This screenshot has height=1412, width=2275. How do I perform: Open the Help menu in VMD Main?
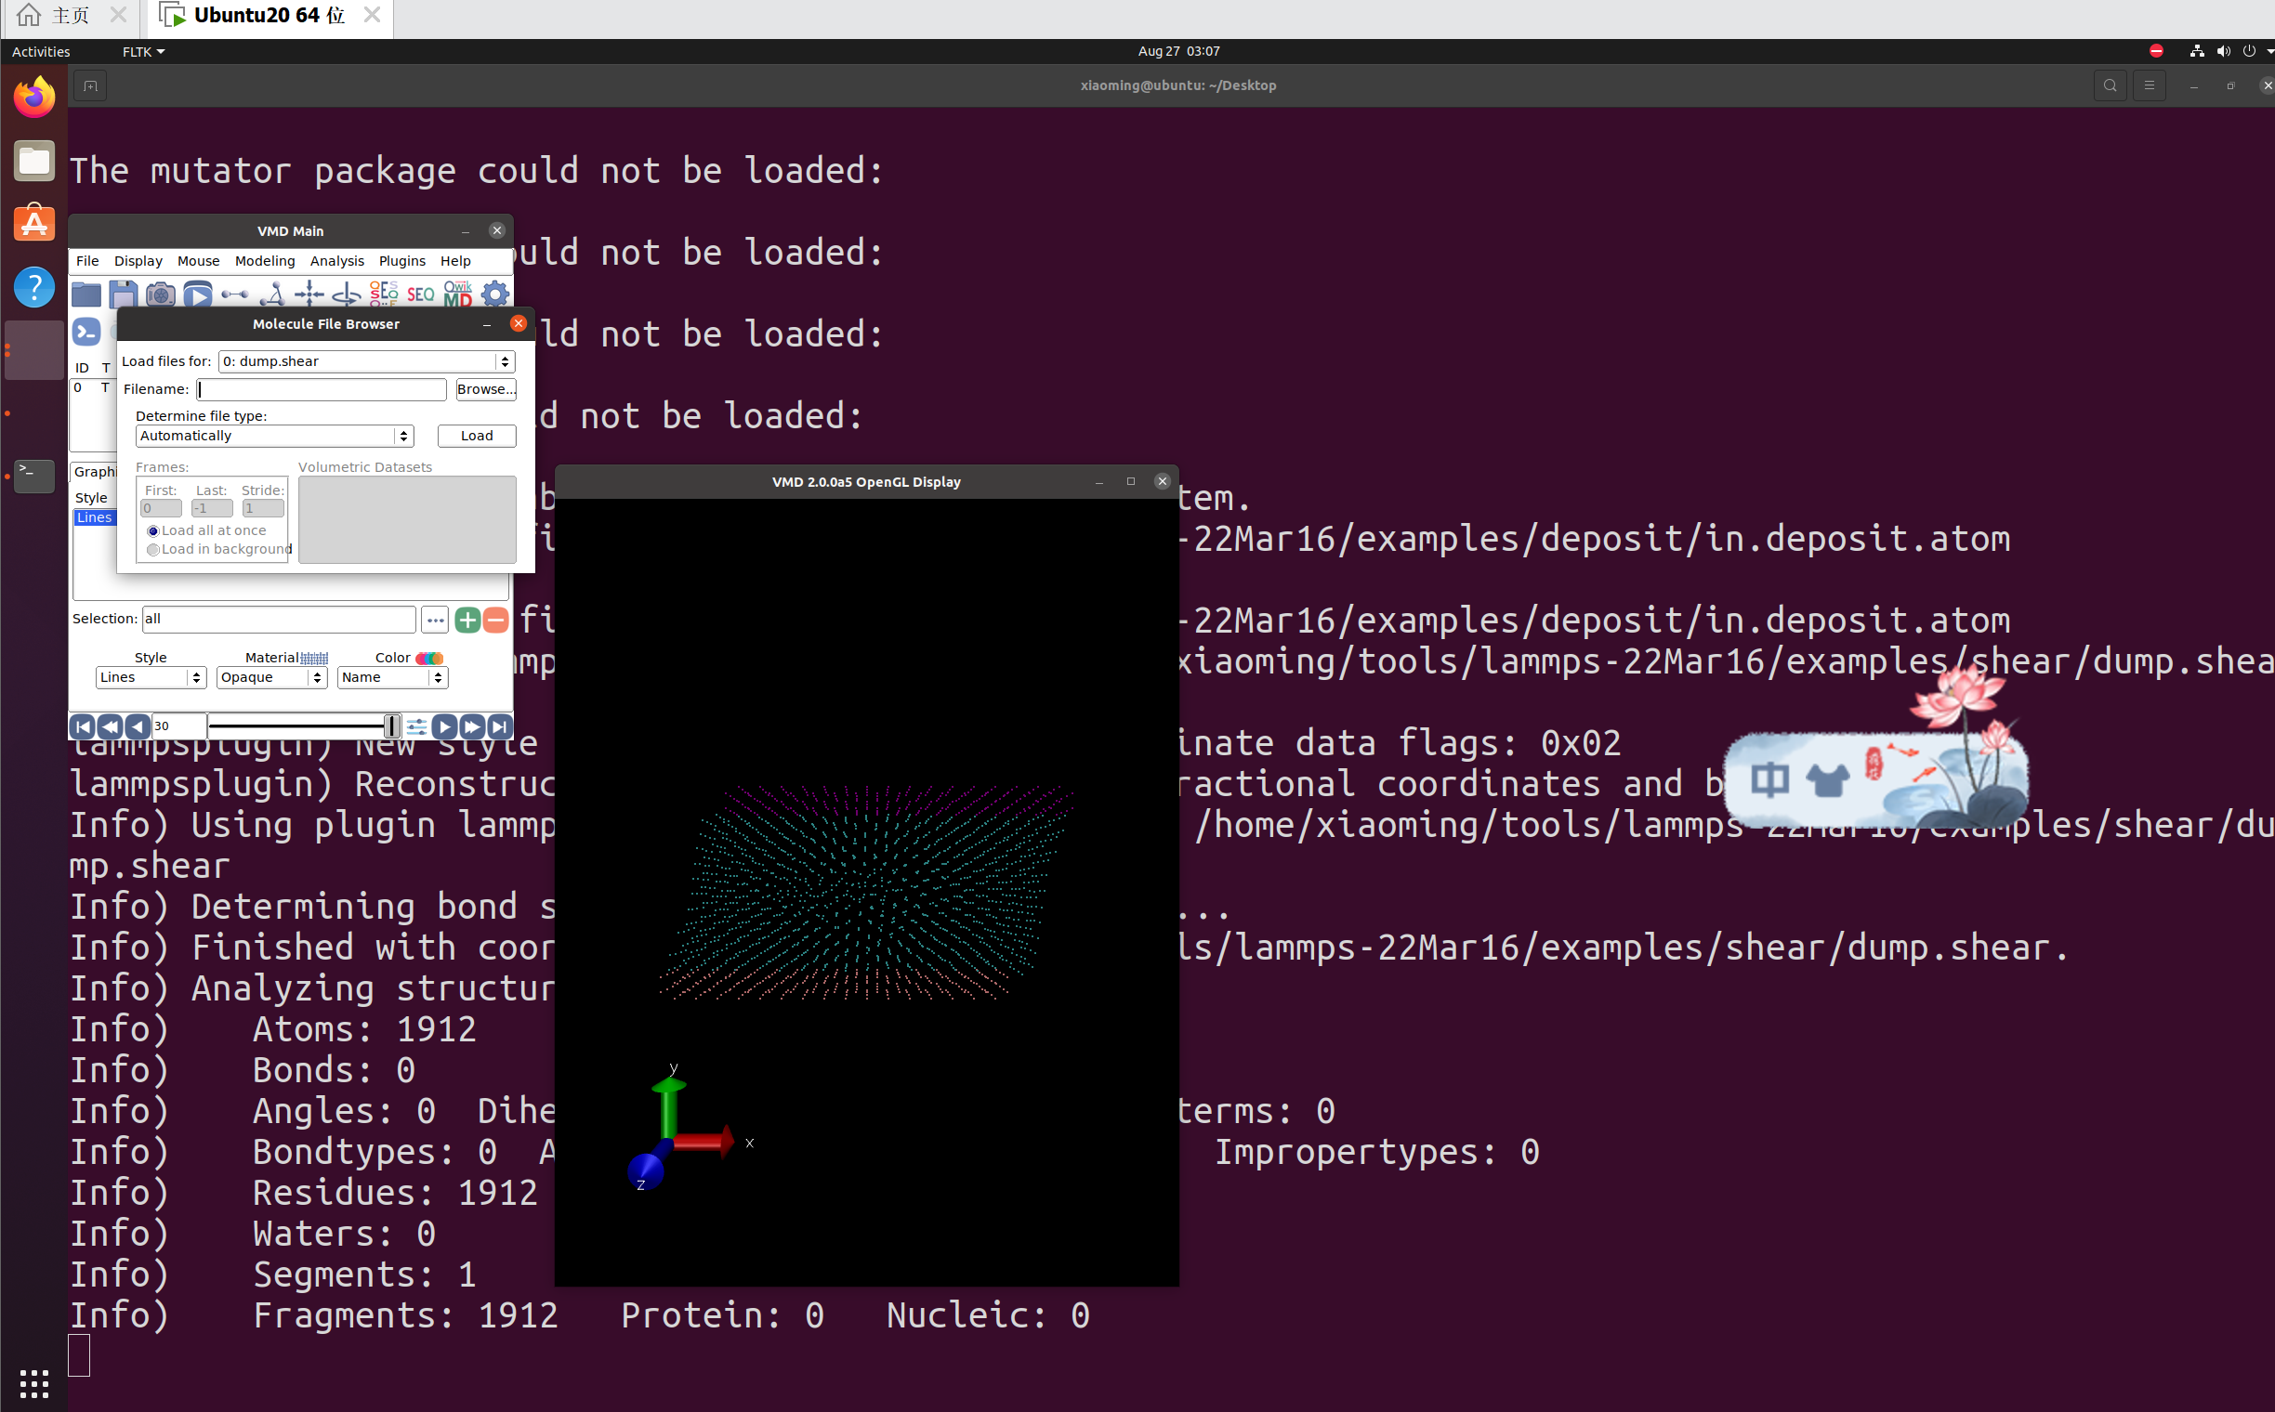(455, 260)
